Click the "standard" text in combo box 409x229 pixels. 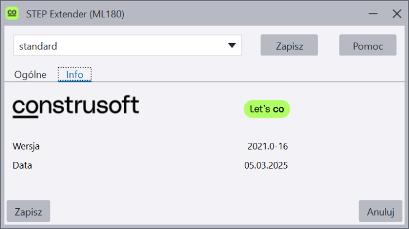pos(38,46)
